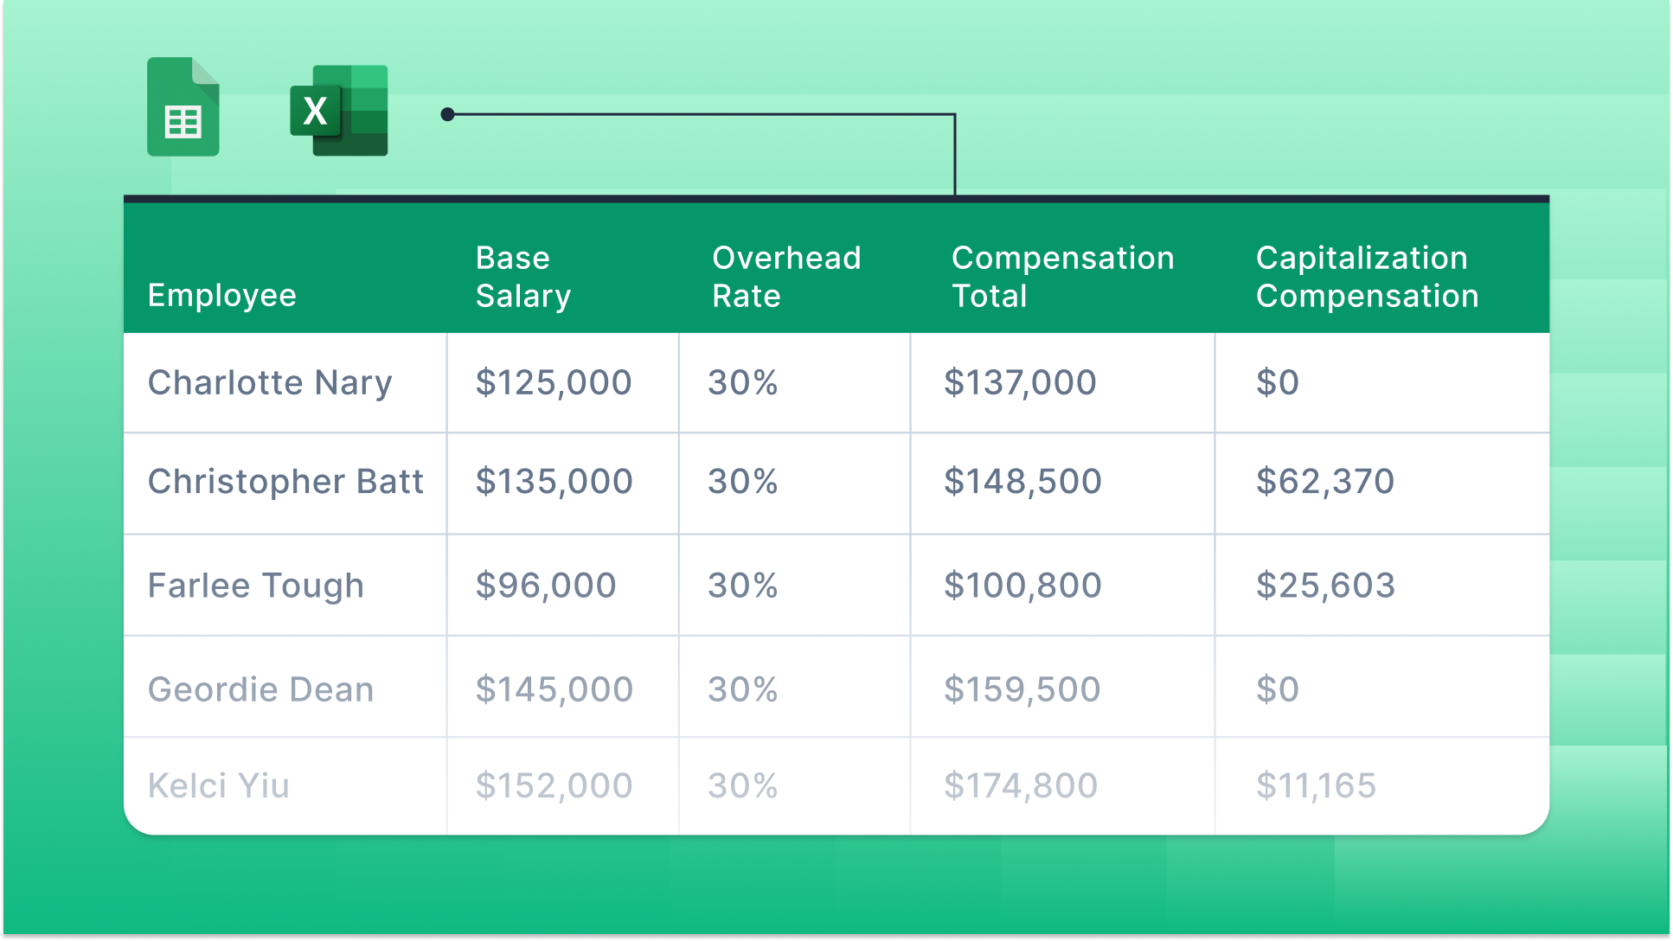1673x941 pixels.
Task: Click the Google Sheets icon
Action: point(183,107)
